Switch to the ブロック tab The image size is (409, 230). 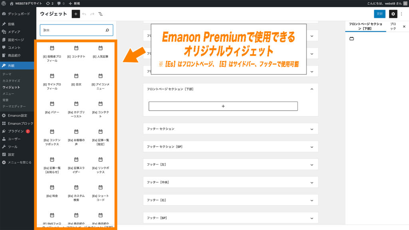(393, 26)
